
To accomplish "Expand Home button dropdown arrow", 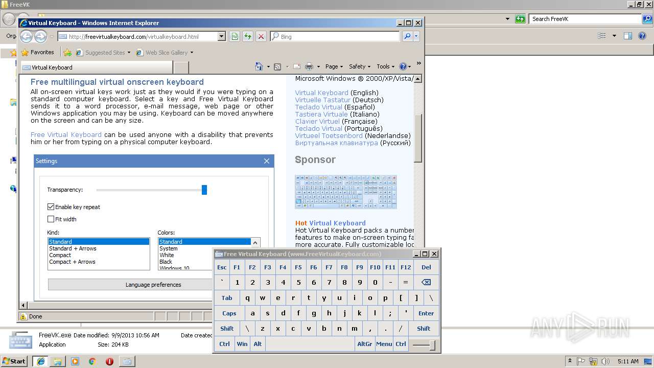I will click(x=268, y=66).
